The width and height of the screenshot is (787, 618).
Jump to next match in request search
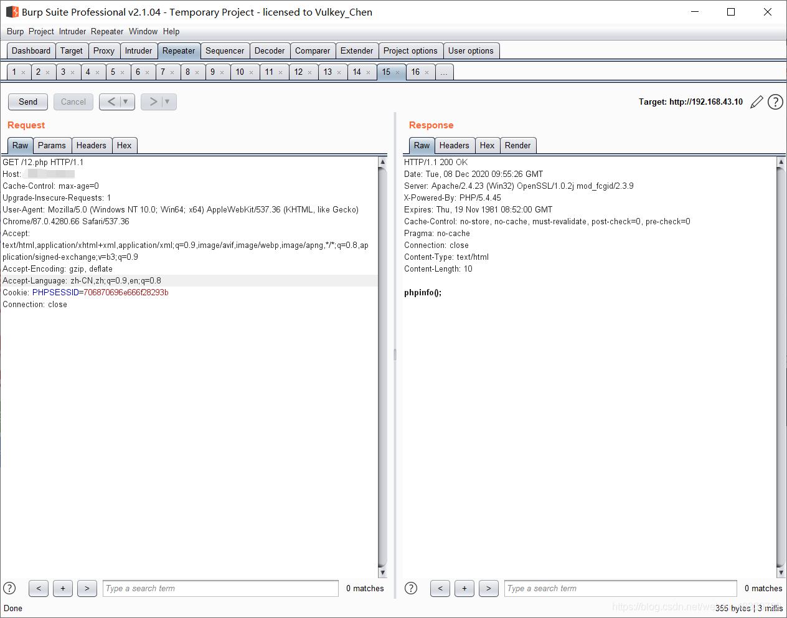coord(87,588)
